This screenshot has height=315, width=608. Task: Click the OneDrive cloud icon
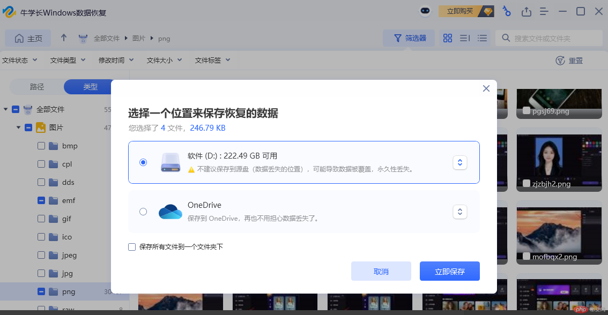point(170,212)
